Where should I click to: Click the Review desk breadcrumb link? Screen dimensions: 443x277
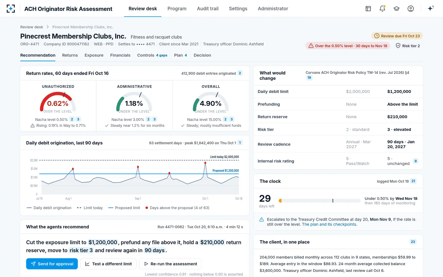(x=32, y=27)
